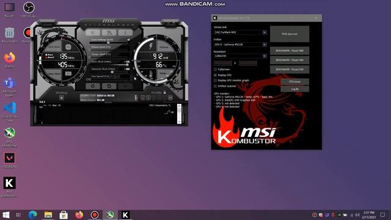Uncheck the Display OSD checkbox
Screen dimensions: 391x220
(x=215, y=75)
